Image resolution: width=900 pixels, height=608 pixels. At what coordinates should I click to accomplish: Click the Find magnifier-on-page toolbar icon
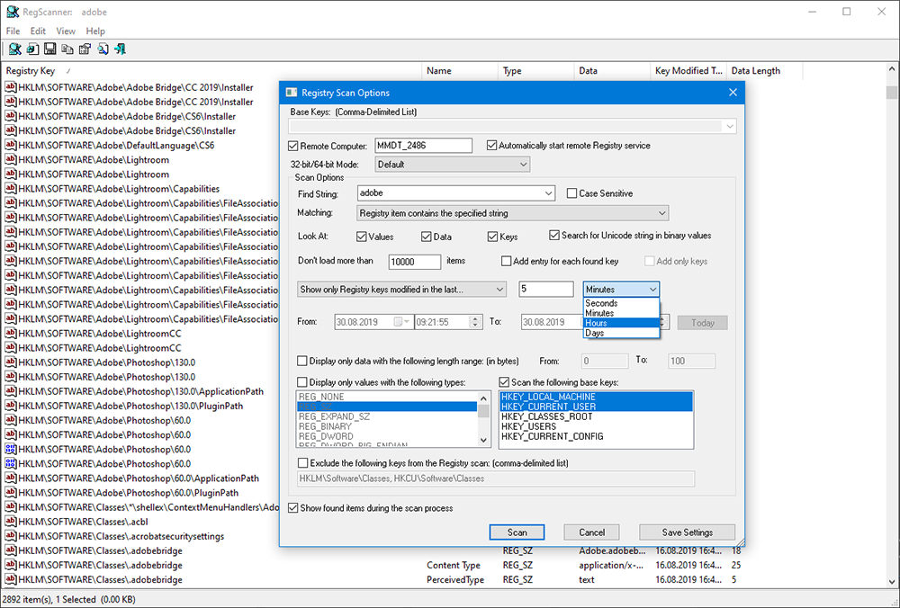(x=103, y=49)
